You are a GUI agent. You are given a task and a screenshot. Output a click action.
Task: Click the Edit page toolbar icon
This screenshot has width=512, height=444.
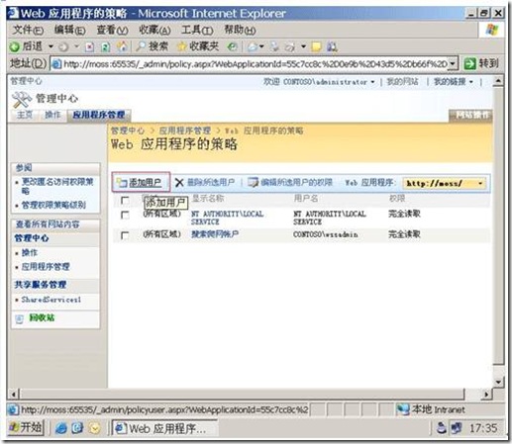coord(290,46)
